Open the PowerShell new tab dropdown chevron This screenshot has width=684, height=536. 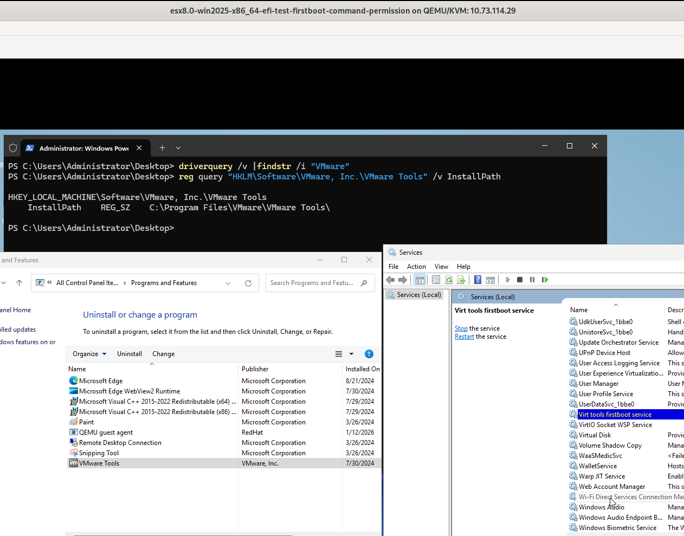tap(178, 147)
